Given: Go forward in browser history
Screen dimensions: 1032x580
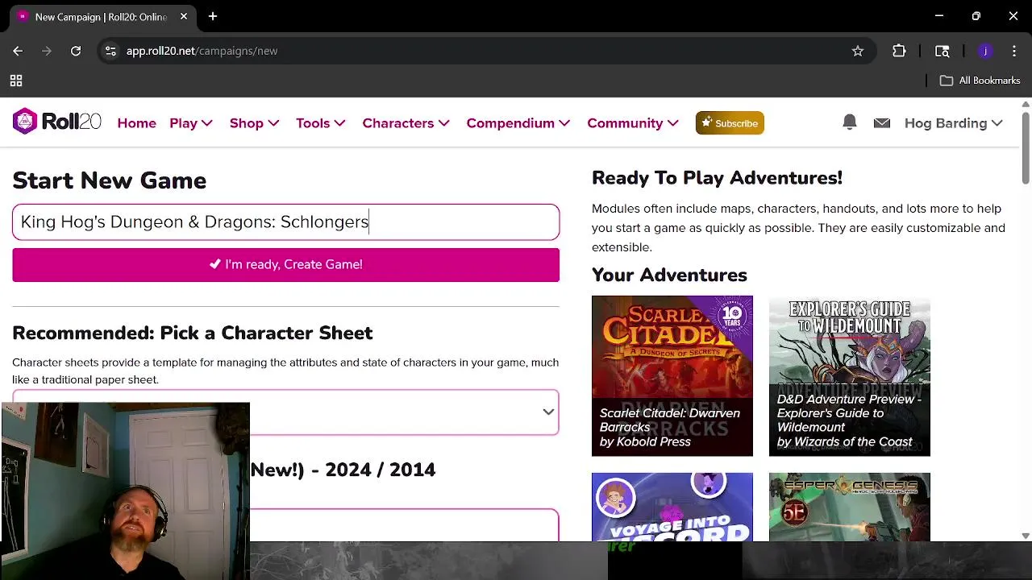Looking at the screenshot, I should click(47, 51).
